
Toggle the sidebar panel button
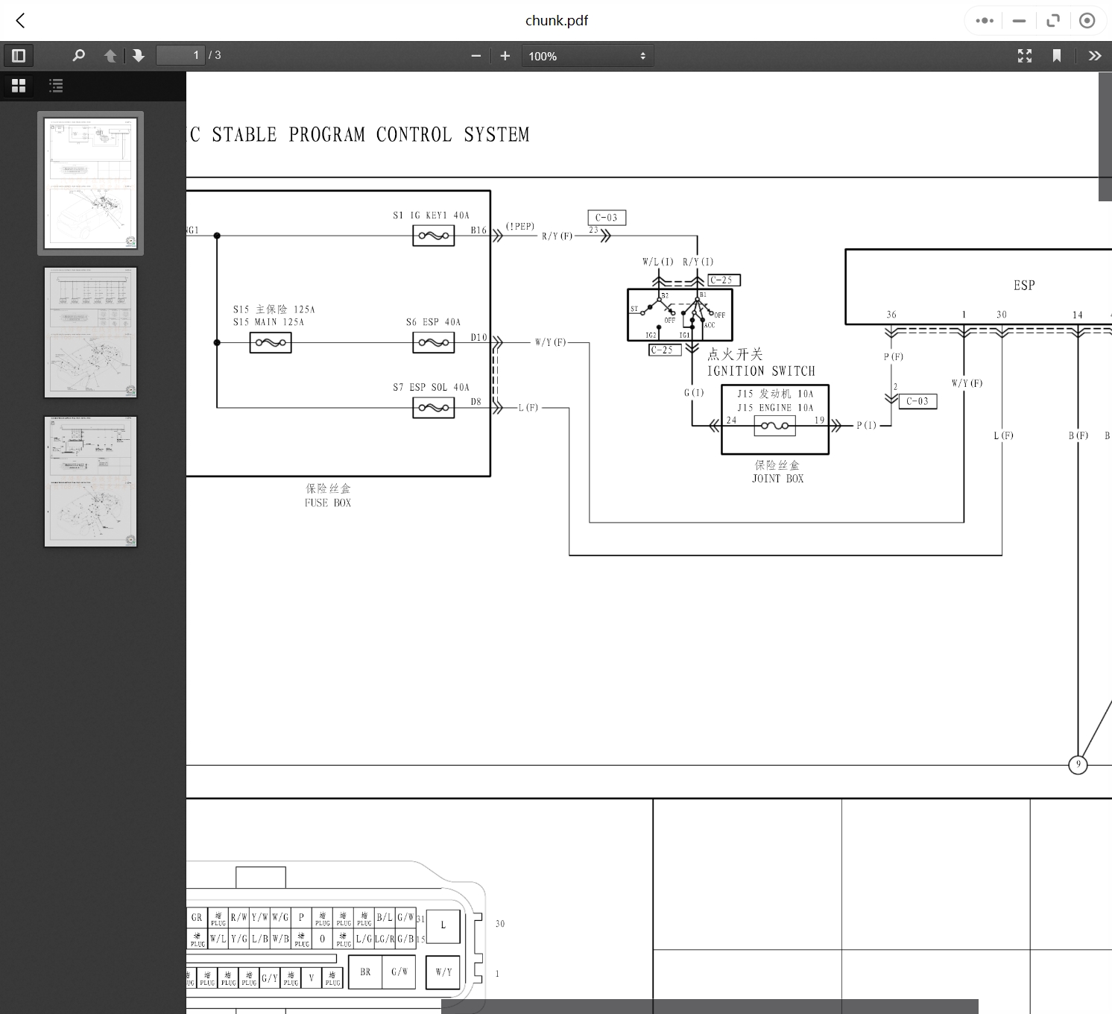[19, 56]
